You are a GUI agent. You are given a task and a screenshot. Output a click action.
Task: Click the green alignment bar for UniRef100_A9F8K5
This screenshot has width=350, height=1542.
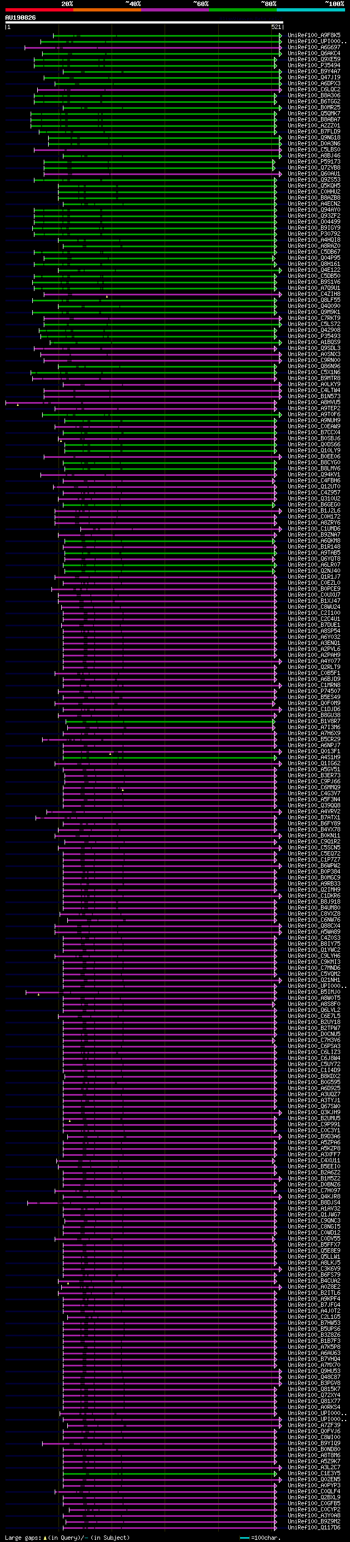click(167, 36)
